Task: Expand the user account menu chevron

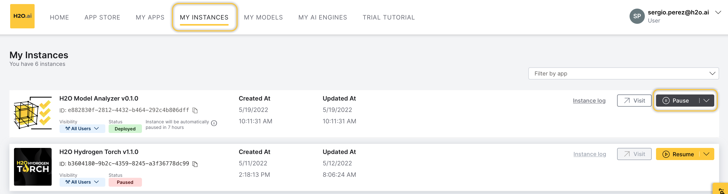Action: point(718,12)
